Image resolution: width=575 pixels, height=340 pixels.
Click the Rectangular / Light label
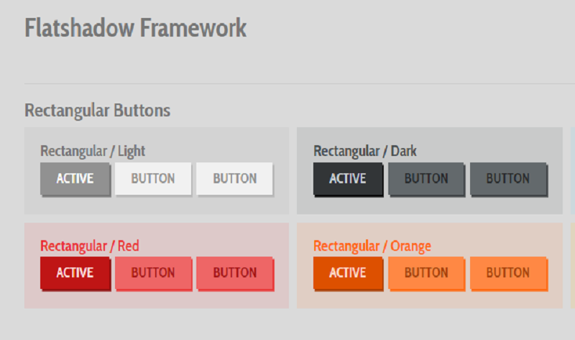pos(93,151)
